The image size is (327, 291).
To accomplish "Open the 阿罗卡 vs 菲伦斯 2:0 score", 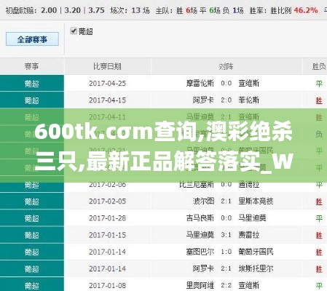I will (226, 100).
